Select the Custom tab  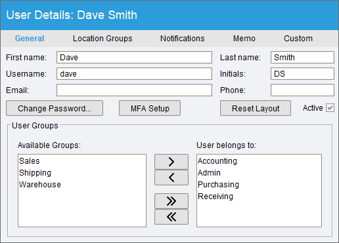tap(298, 39)
